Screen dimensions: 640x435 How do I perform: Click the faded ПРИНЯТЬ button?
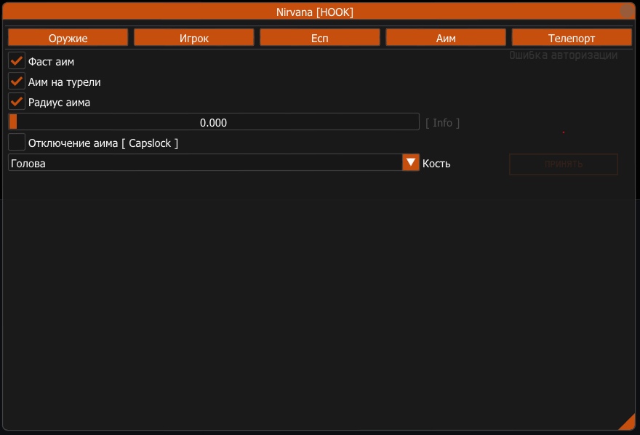point(563,164)
